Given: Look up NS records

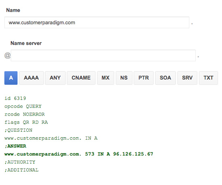Looking at the screenshot, I should point(124,78).
